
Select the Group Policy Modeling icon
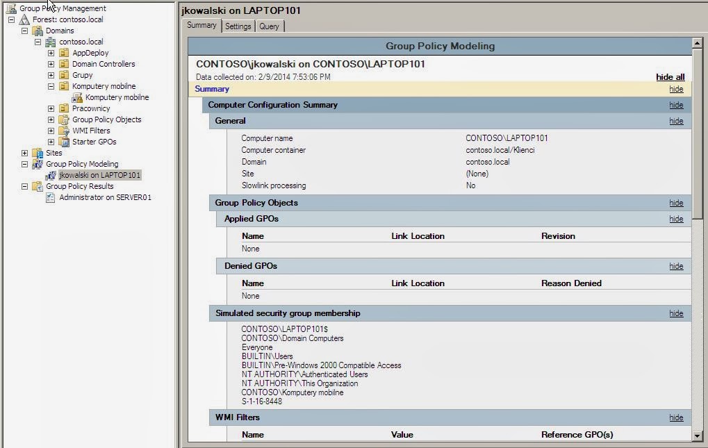click(36, 163)
